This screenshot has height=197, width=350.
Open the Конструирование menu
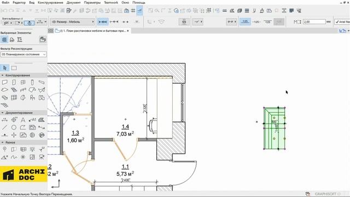click(x=50, y=2)
